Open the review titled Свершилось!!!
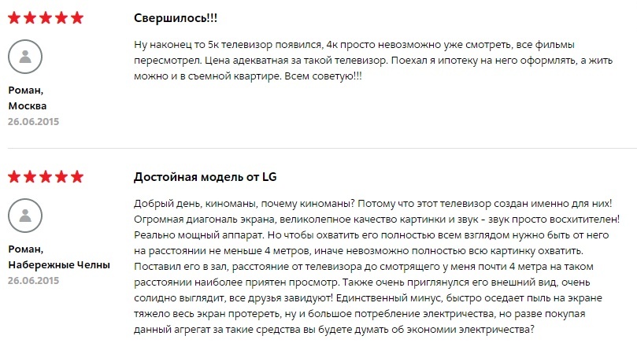 click(176, 18)
